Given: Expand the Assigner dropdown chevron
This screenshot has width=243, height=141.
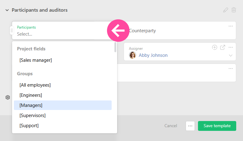Looking at the screenshot, I should coord(231,56).
